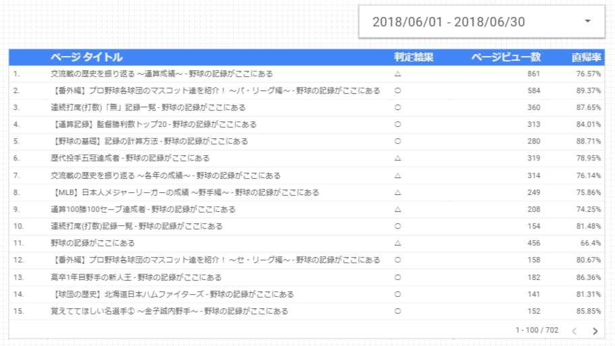Click bounce rate value 66.4%
Image resolution: width=615 pixels, height=346 pixels.
pos(591,243)
